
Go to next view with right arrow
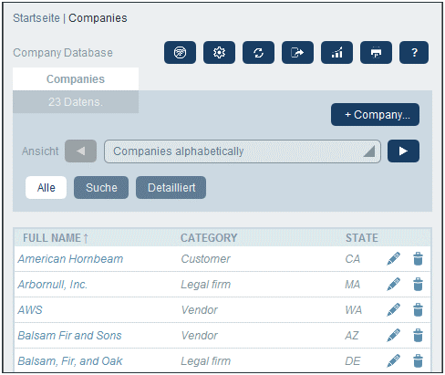tap(403, 151)
